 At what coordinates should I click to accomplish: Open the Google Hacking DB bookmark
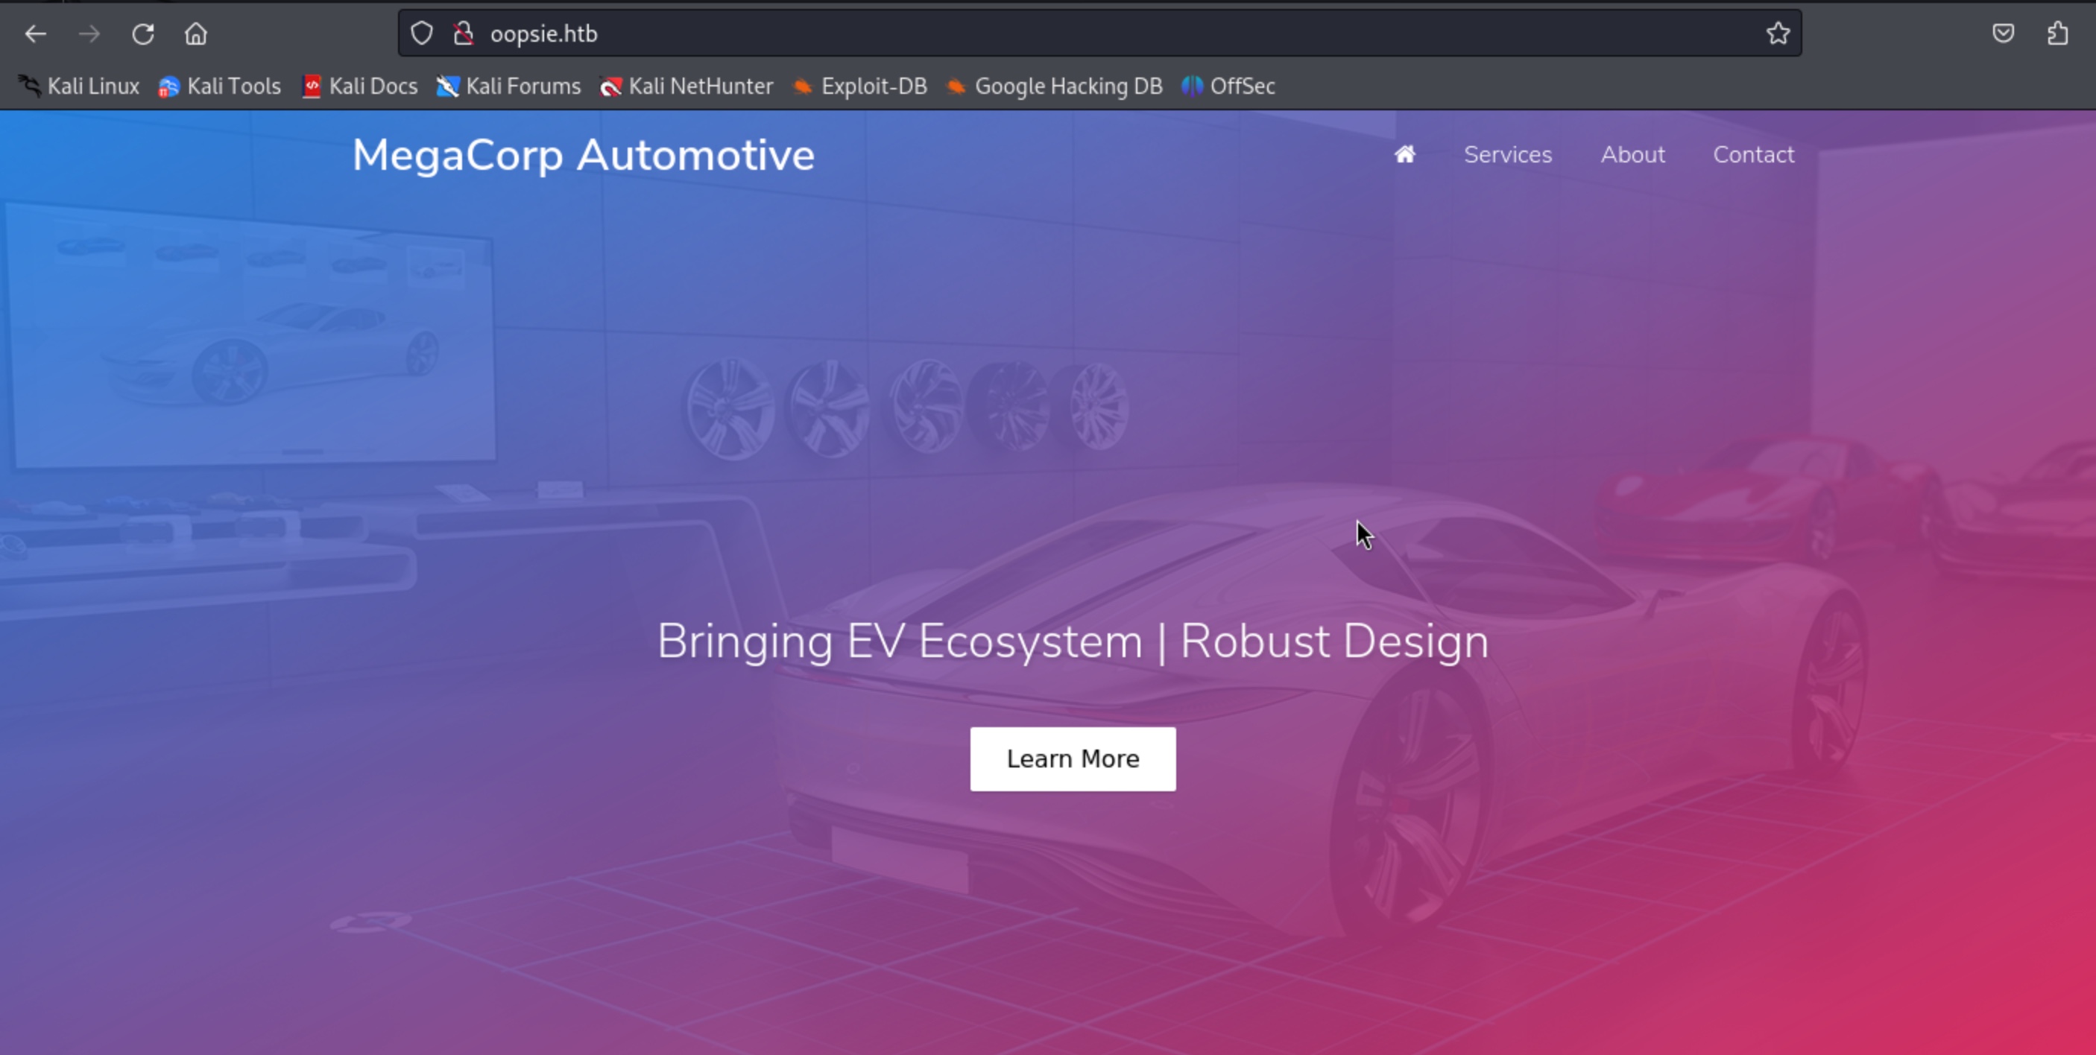pos(1055,86)
